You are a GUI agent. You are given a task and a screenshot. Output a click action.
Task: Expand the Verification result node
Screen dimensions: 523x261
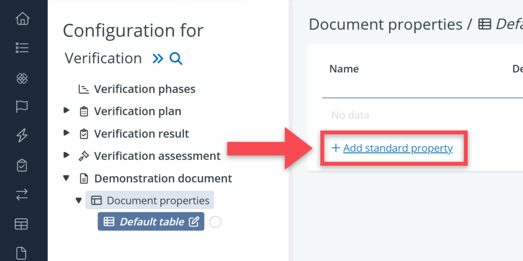[x=66, y=133]
